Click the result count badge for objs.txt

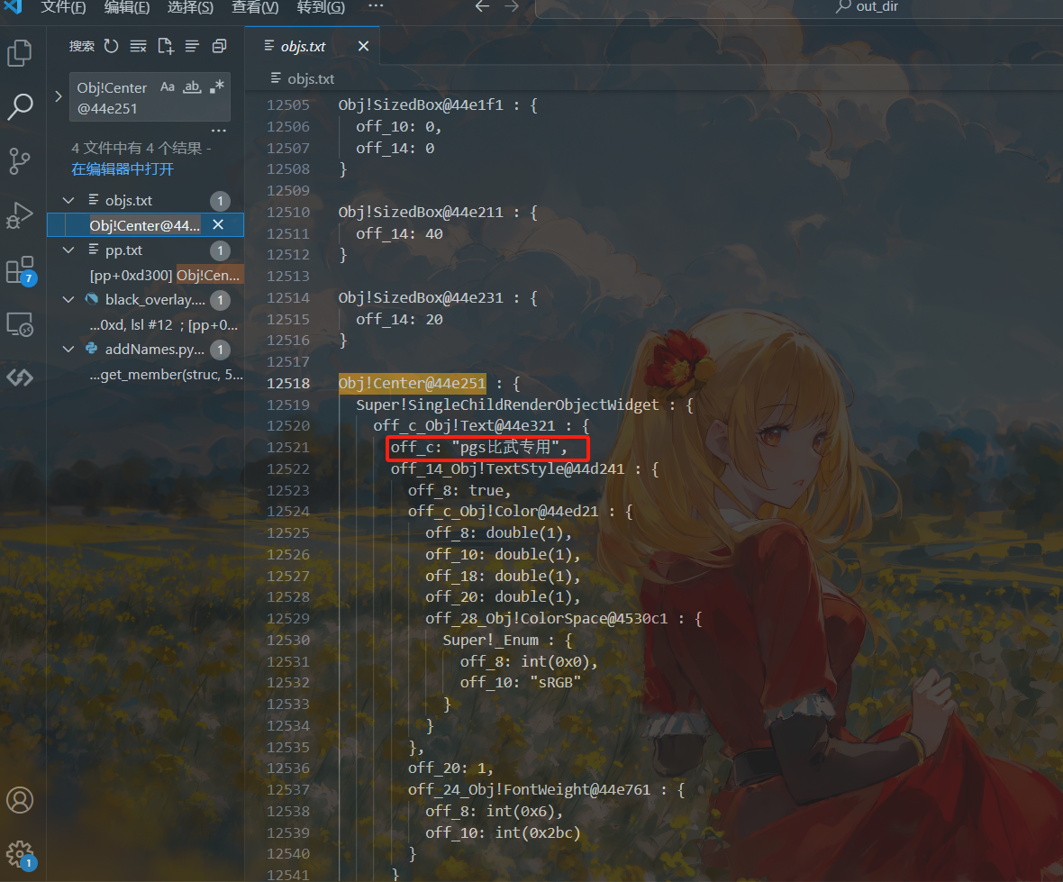point(220,201)
